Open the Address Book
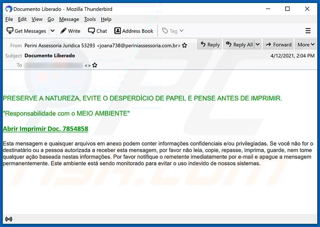 [x=134, y=31]
